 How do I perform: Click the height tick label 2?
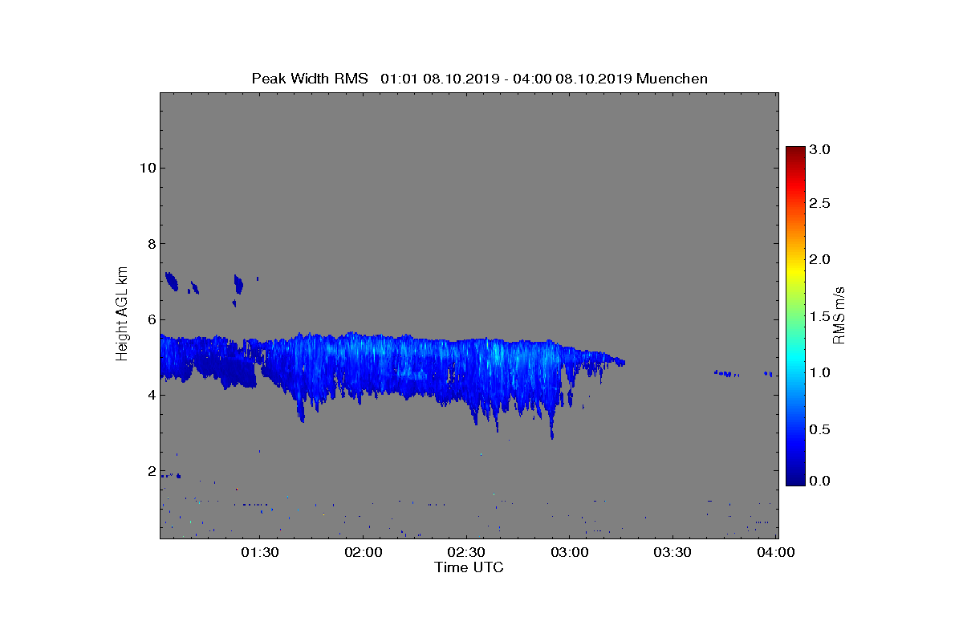(150, 471)
